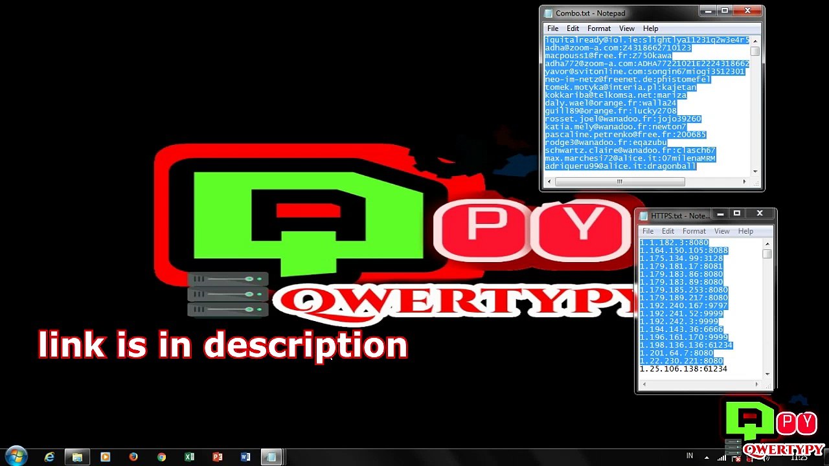Click the proxy line 1.22.230.221:8080

pos(681,361)
